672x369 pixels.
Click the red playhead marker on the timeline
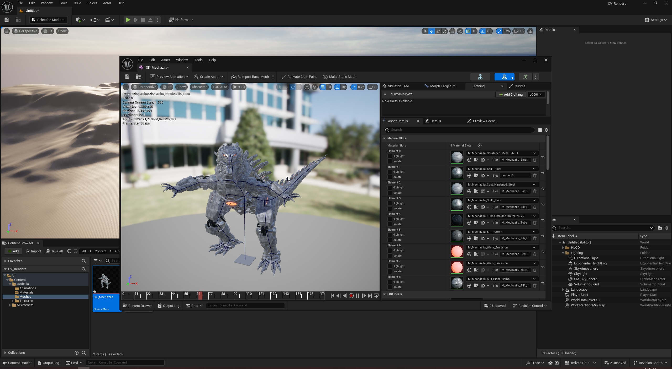(200, 296)
